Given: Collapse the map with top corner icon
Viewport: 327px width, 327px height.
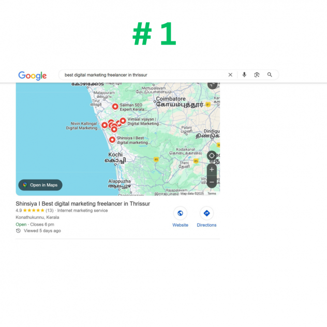Looking at the screenshot, I should (212, 85).
